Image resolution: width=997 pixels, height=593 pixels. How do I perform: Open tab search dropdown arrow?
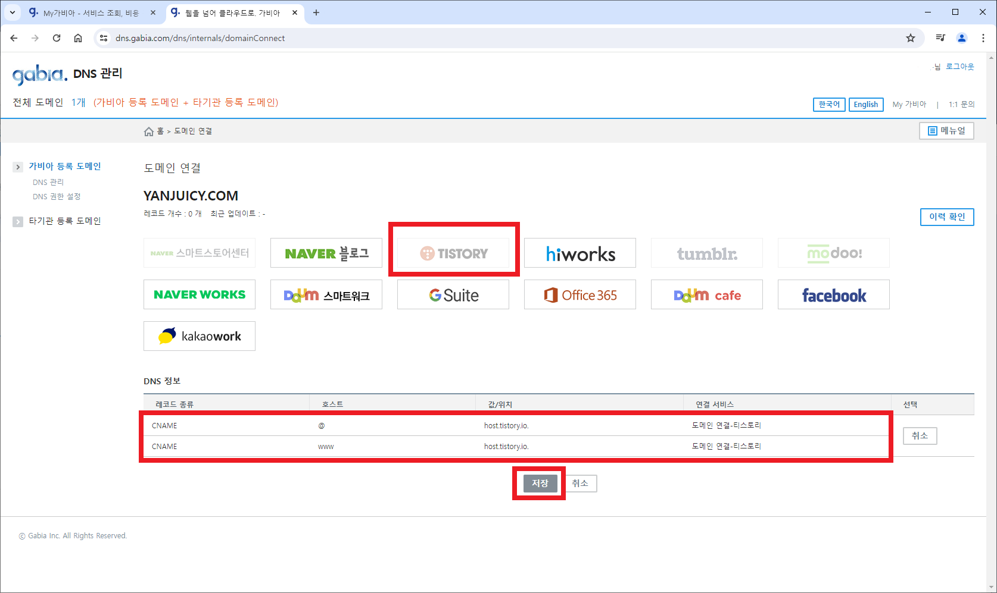13,12
